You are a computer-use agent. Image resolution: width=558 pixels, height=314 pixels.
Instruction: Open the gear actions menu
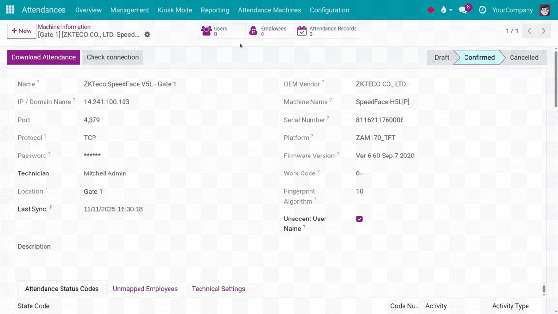[147, 35]
